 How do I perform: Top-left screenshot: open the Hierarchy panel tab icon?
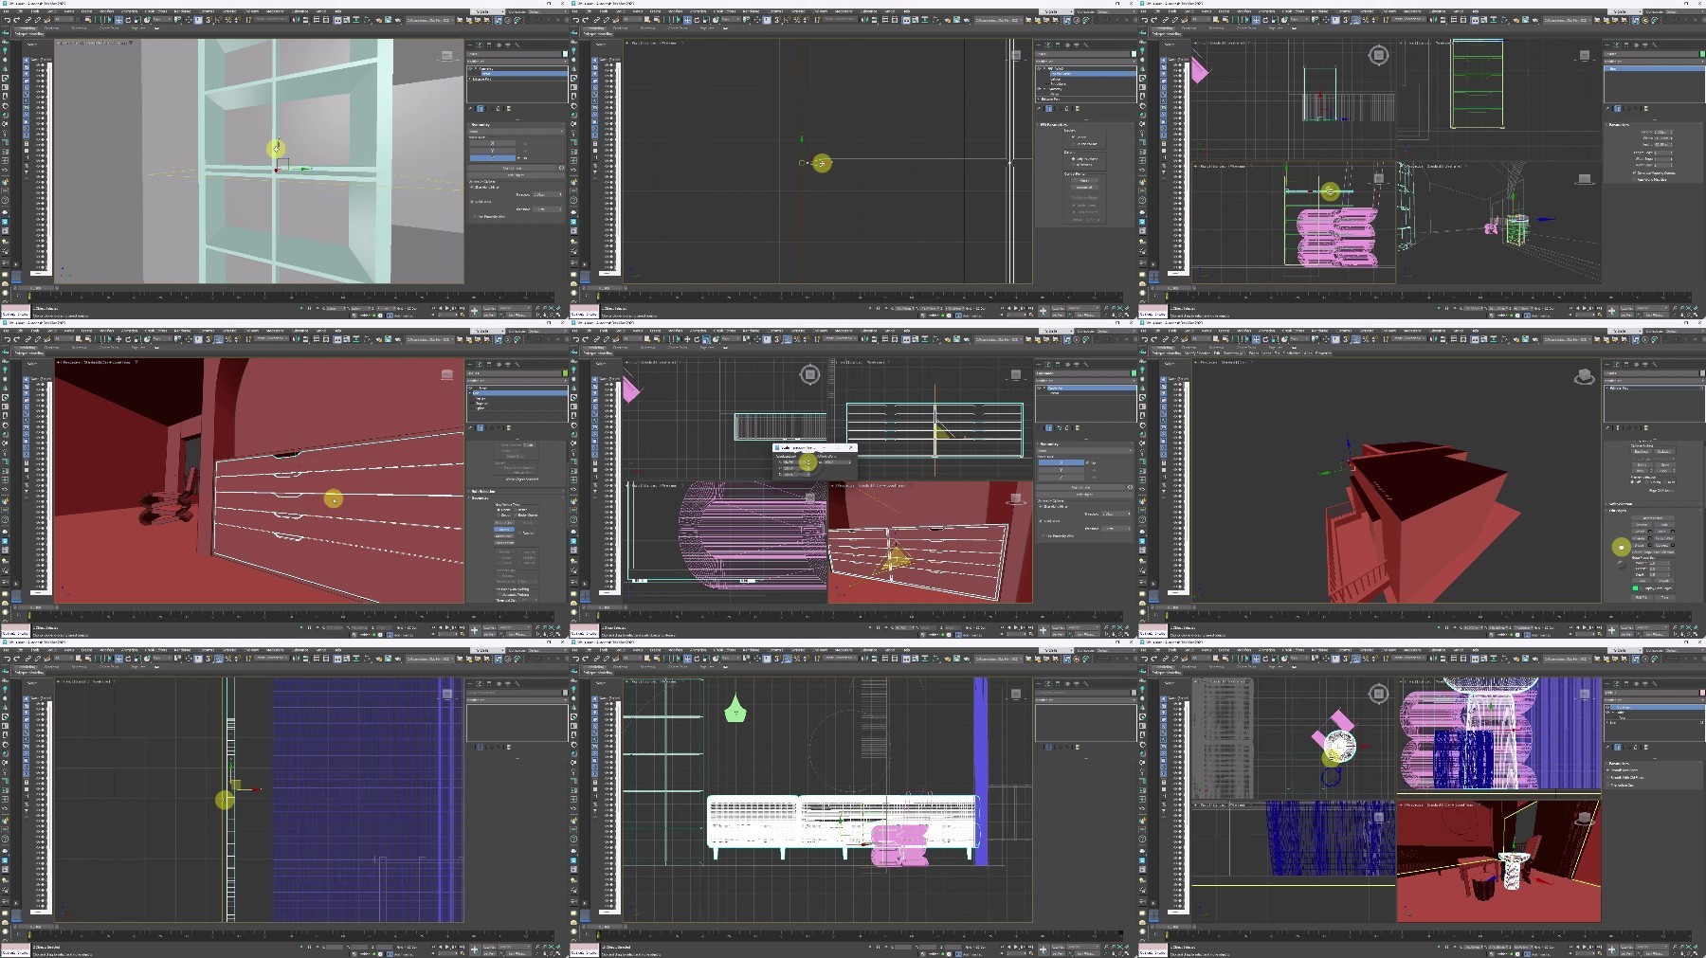[x=489, y=45]
